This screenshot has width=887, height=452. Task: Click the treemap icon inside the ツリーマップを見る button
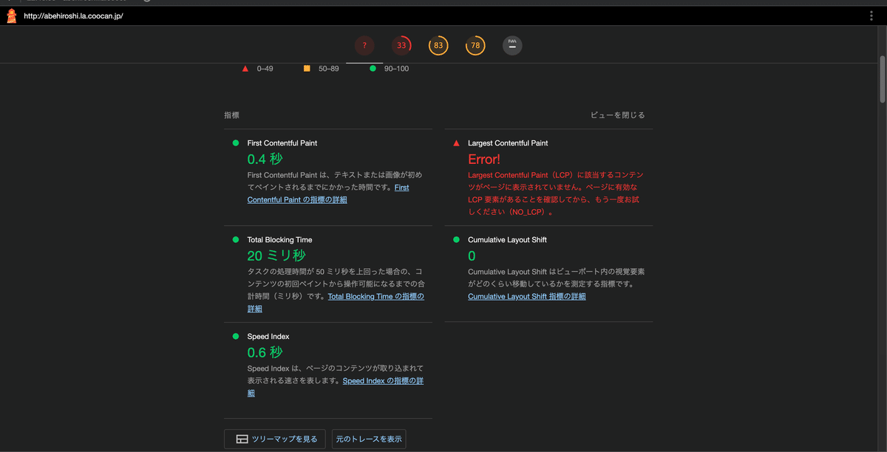click(242, 439)
